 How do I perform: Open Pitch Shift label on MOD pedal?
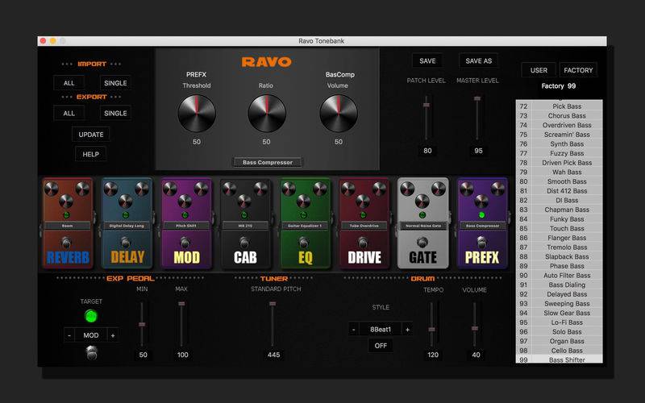tap(186, 226)
